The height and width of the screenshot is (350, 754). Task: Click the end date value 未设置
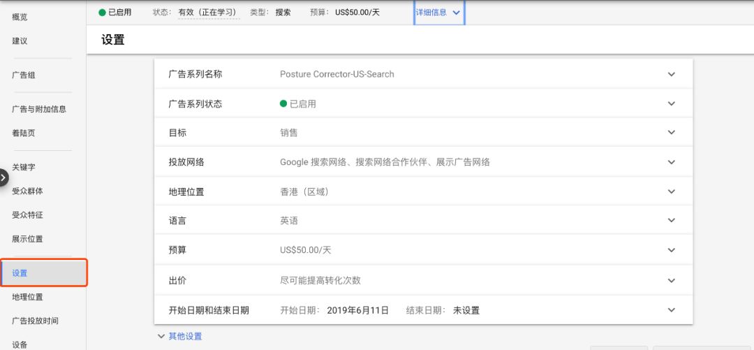tap(466, 310)
